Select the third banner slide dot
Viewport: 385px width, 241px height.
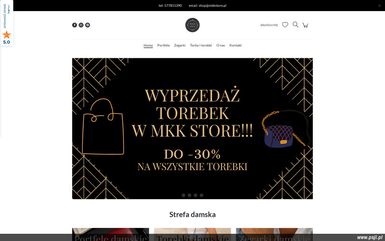click(x=195, y=195)
